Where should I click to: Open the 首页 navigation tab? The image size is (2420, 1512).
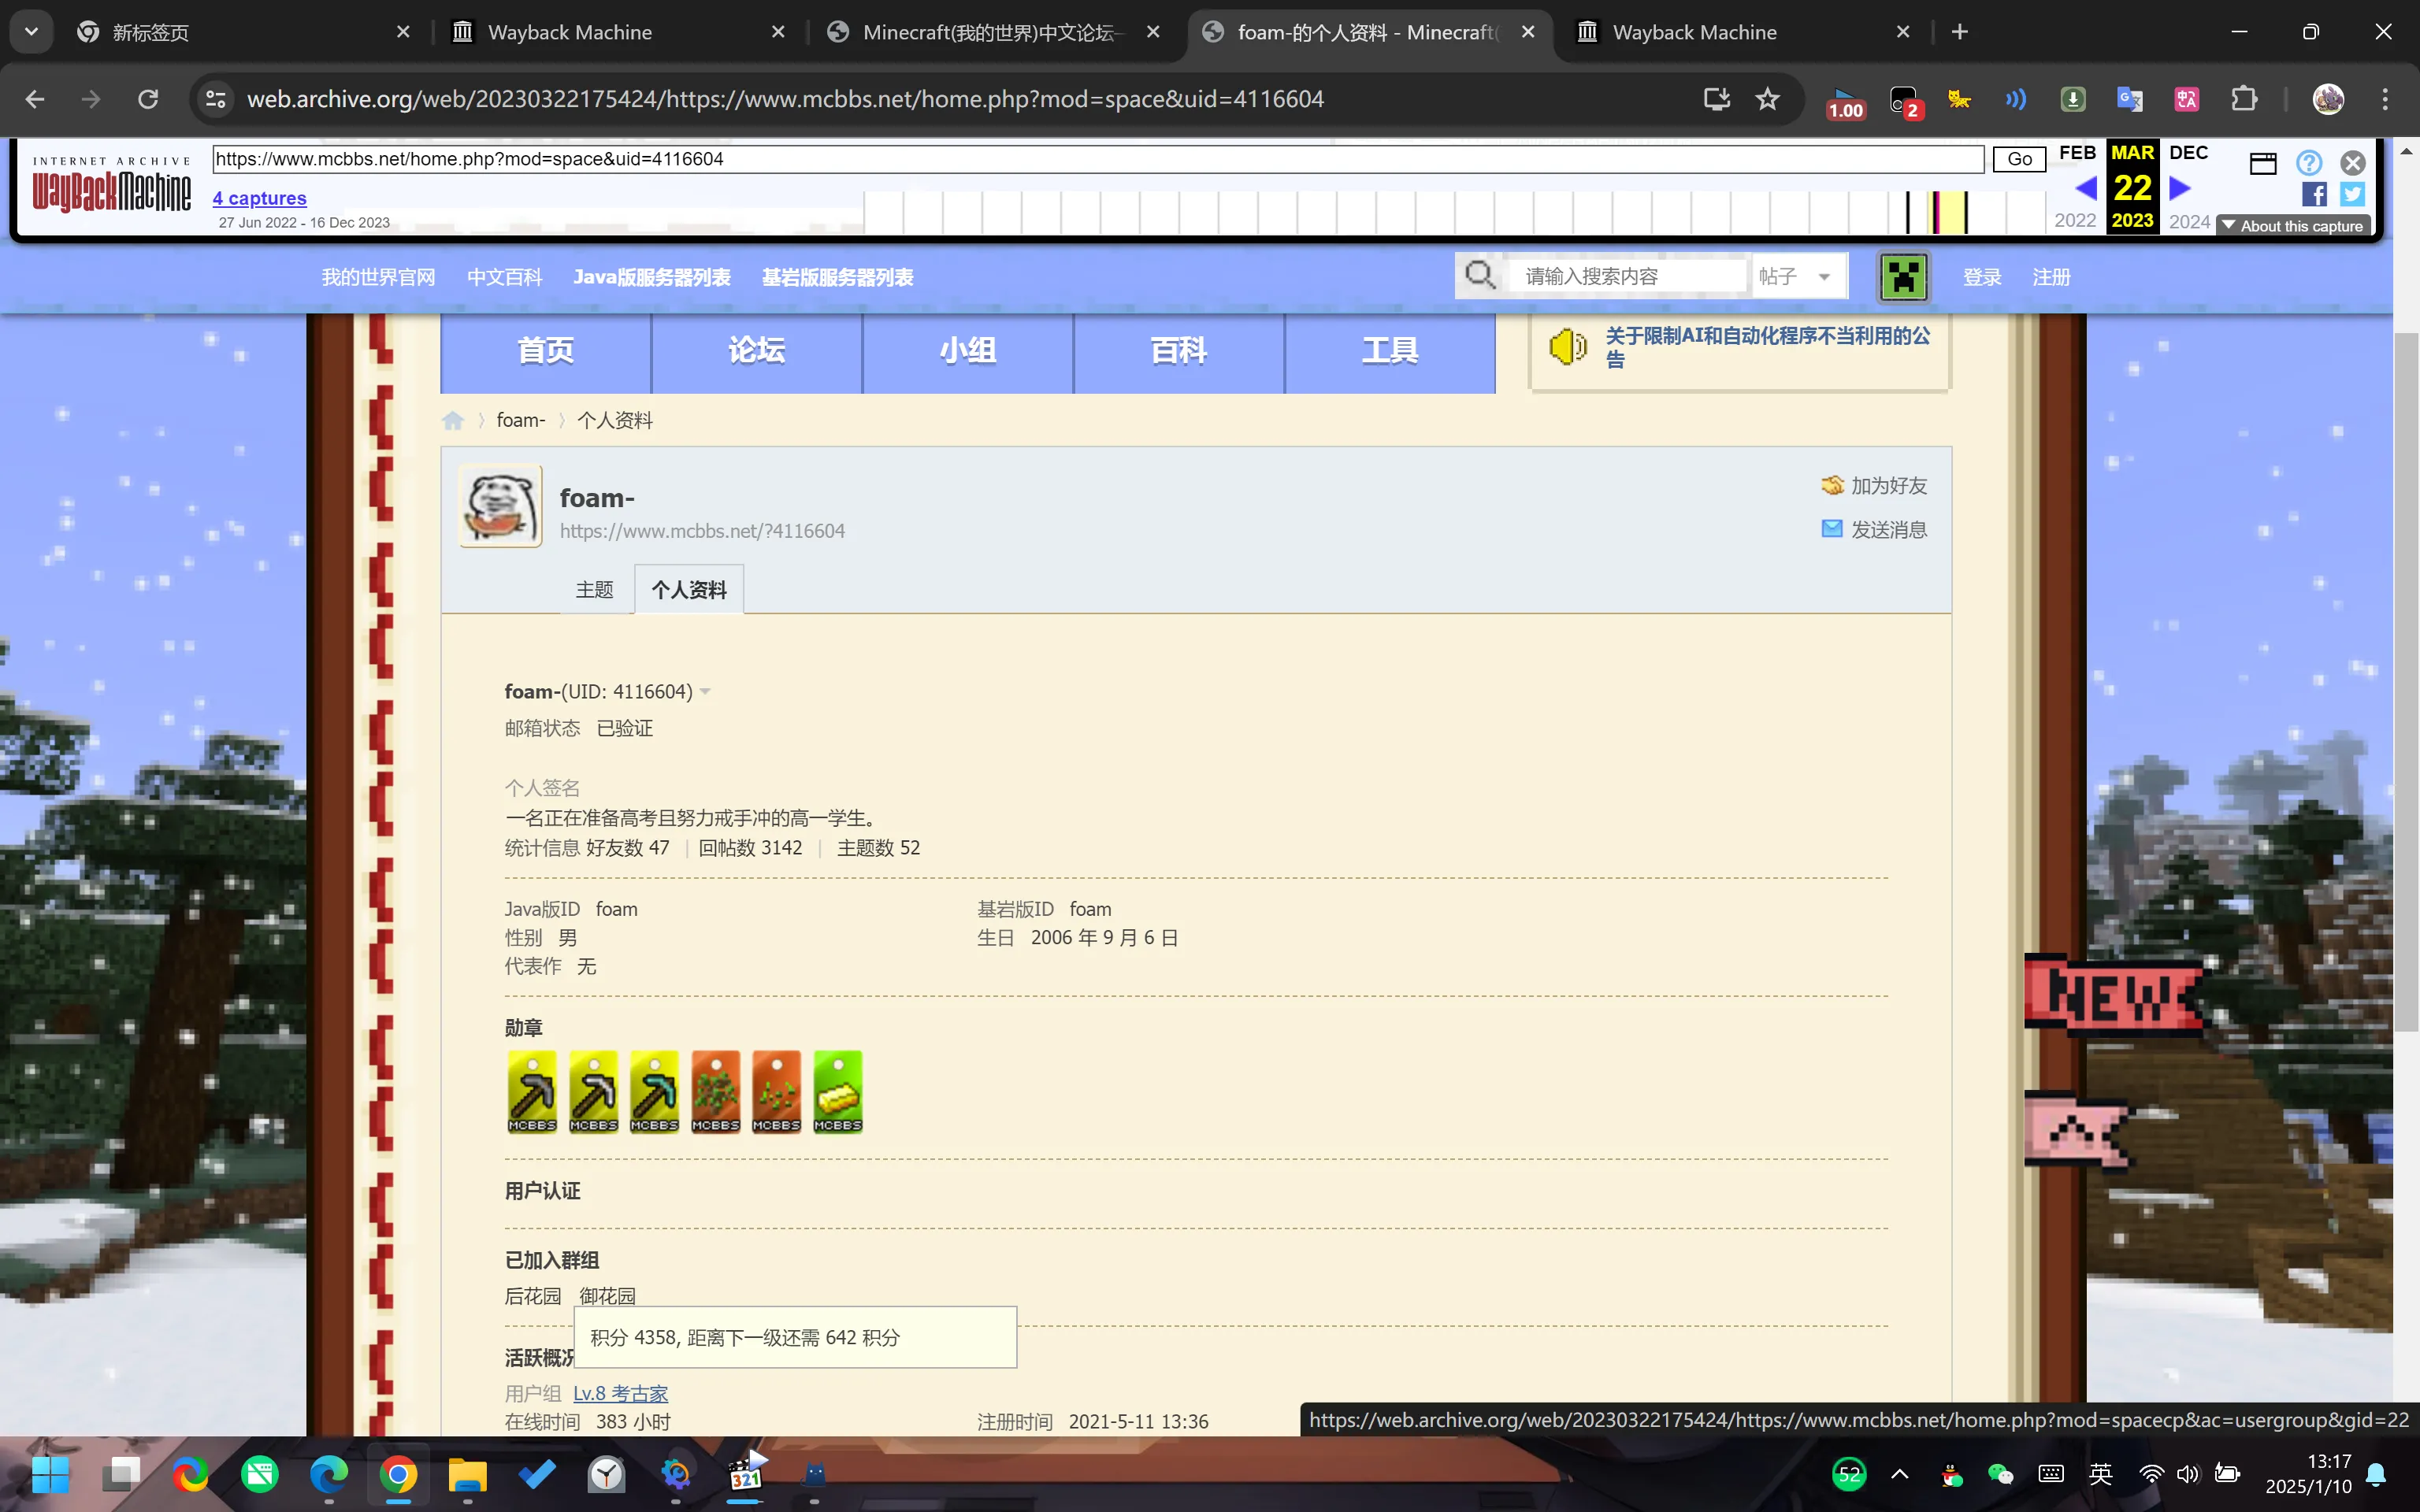pos(546,351)
